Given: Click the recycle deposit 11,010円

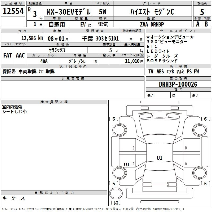Looking at the screenshot, I should tap(134, 61).
